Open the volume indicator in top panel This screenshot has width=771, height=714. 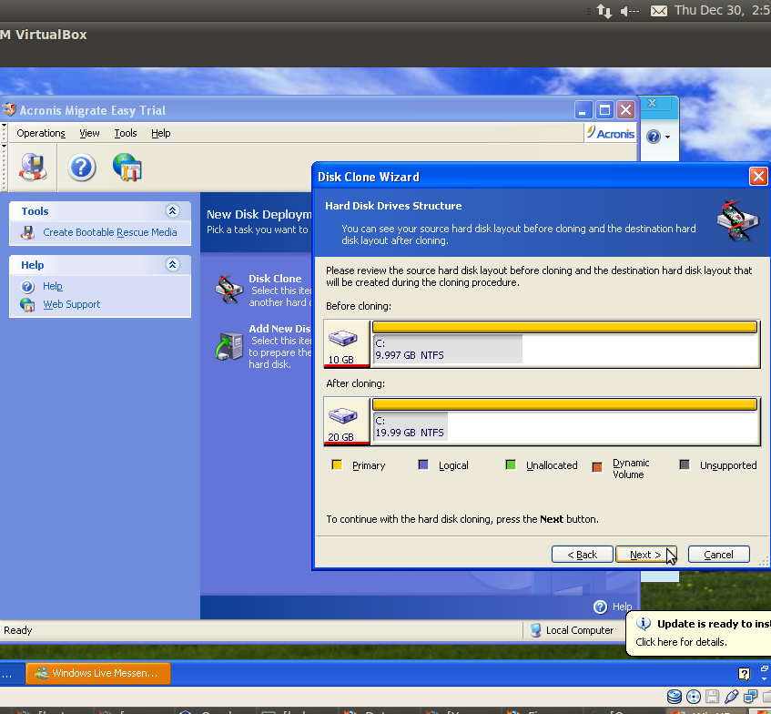pos(629,11)
